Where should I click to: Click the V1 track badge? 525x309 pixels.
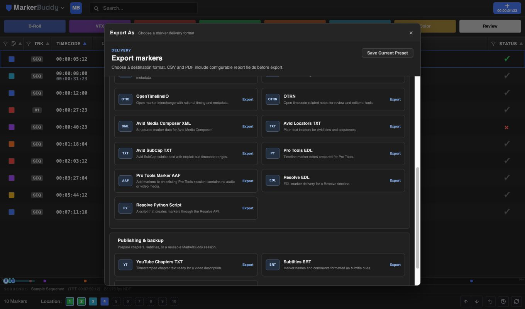[x=37, y=110]
